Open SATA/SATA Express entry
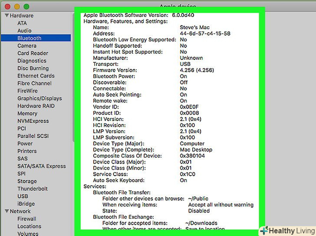Image resolution: width=316 pixels, height=236 pixels. pyautogui.click(x=42, y=166)
